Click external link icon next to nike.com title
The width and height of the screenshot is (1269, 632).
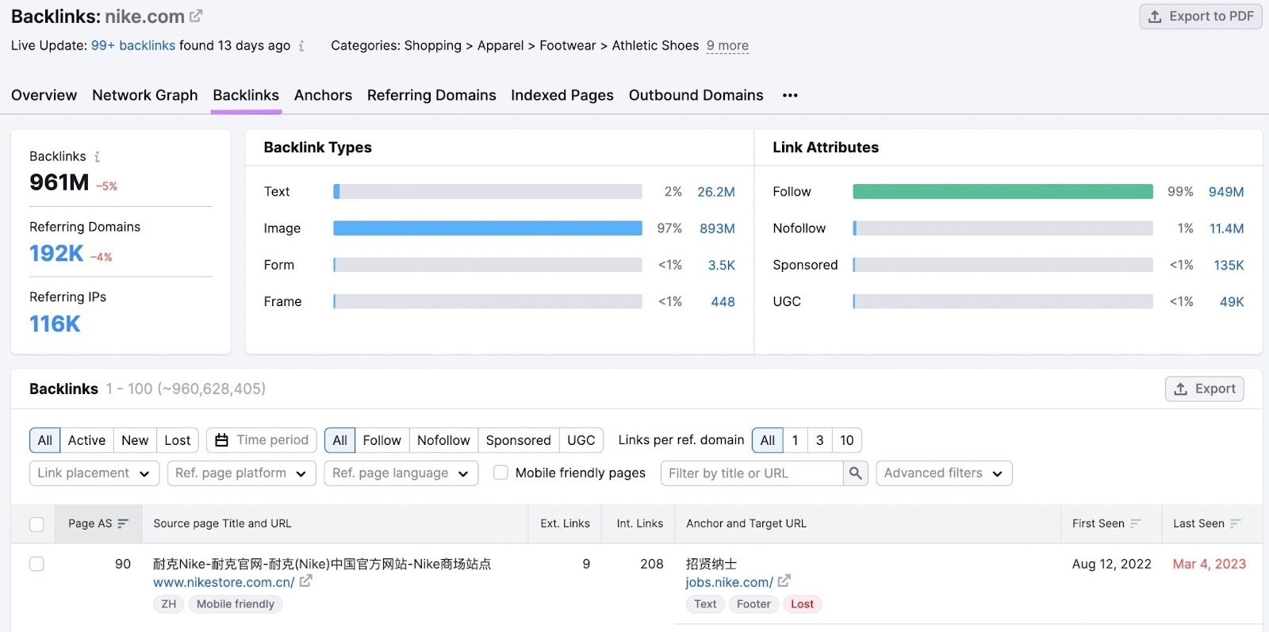click(196, 16)
